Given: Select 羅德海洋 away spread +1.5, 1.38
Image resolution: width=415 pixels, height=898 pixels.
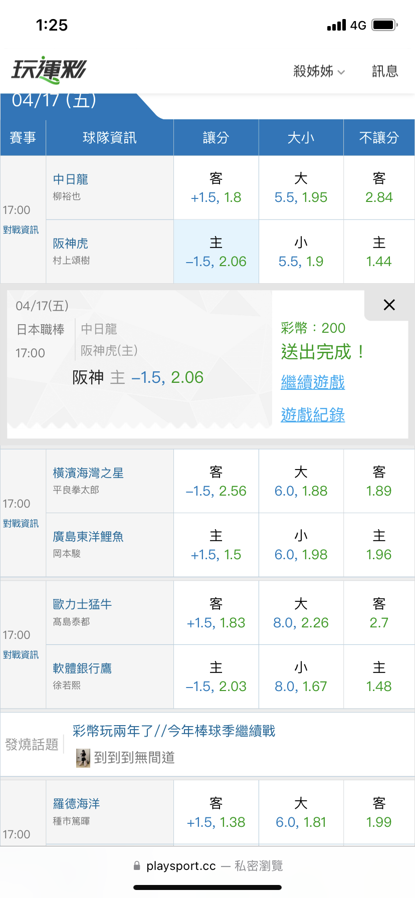Looking at the screenshot, I should pyautogui.click(x=216, y=813).
